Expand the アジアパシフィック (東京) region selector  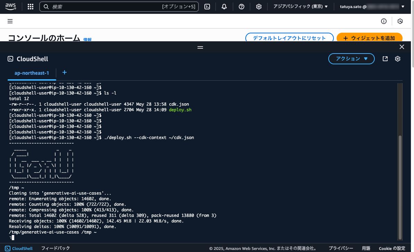[301, 7]
